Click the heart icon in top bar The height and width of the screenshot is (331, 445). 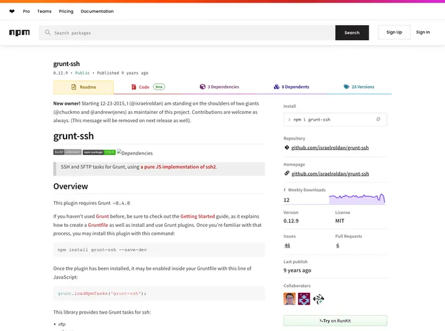pos(12,12)
